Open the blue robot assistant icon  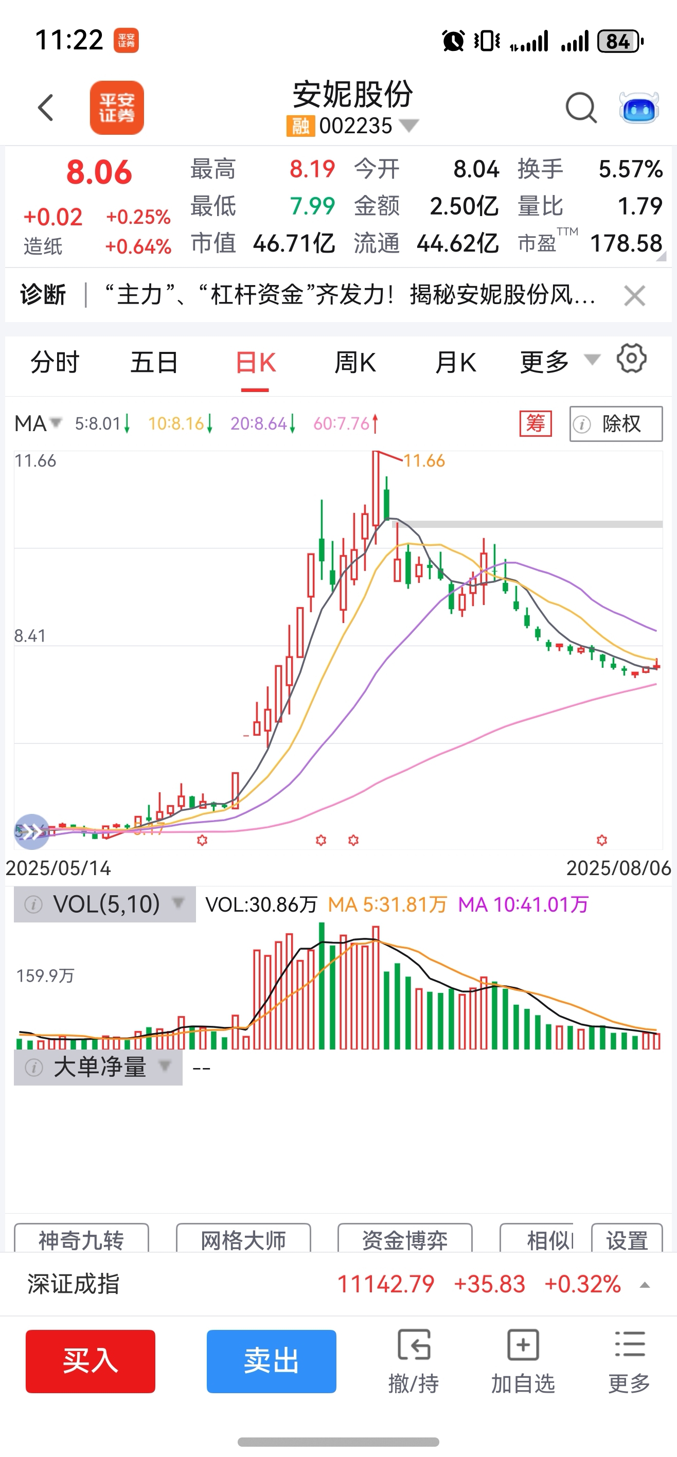(639, 108)
